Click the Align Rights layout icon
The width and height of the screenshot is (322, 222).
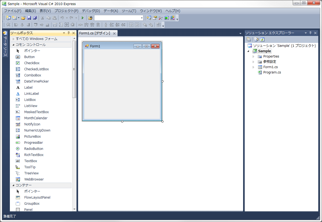pos(28,25)
